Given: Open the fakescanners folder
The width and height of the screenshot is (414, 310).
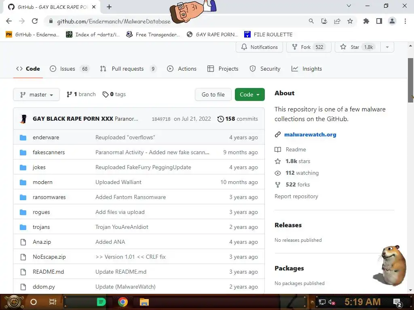Looking at the screenshot, I should coord(49,152).
